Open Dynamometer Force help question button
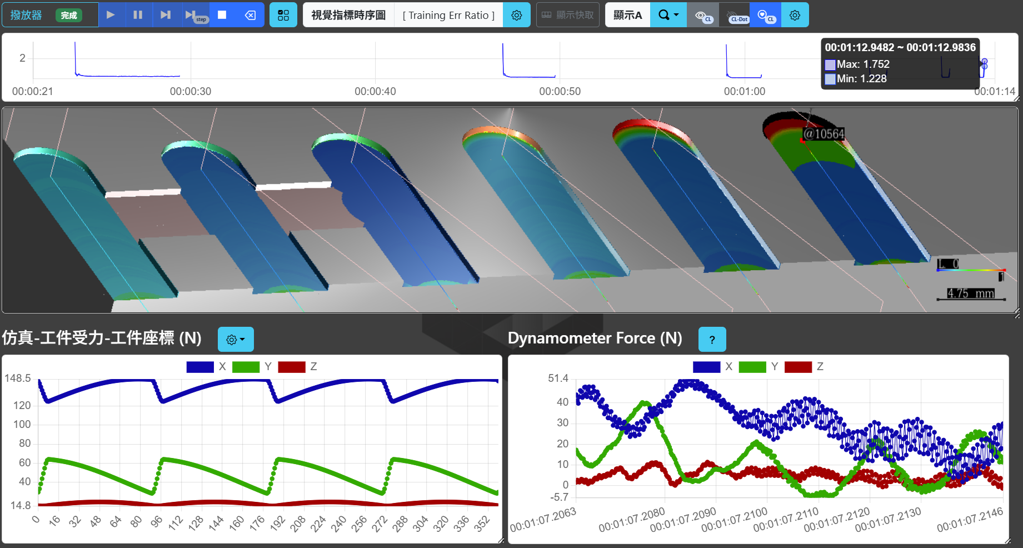 [x=712, y=339]
